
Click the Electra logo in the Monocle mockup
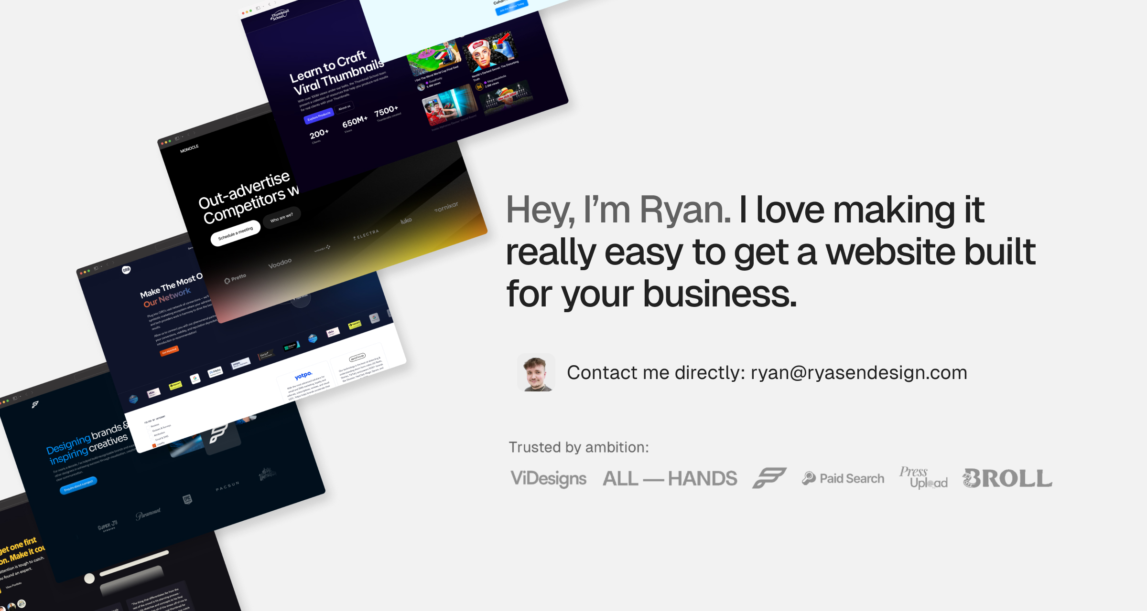pos(366,234)
